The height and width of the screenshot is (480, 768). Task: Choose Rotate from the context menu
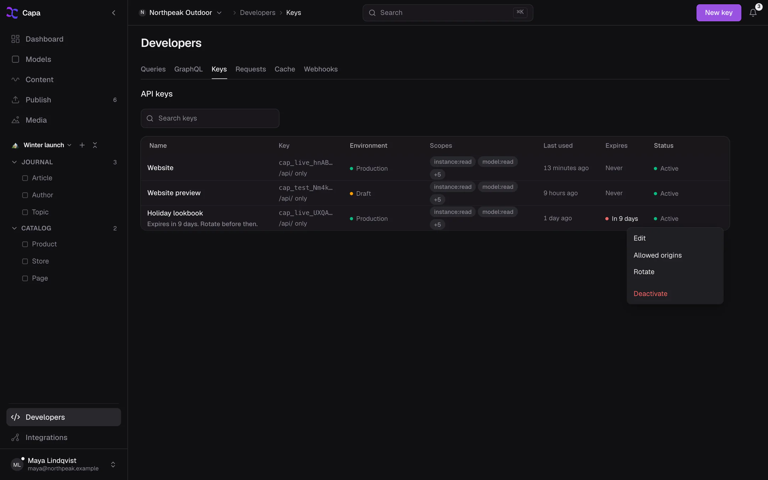click(x=675, y=272)
